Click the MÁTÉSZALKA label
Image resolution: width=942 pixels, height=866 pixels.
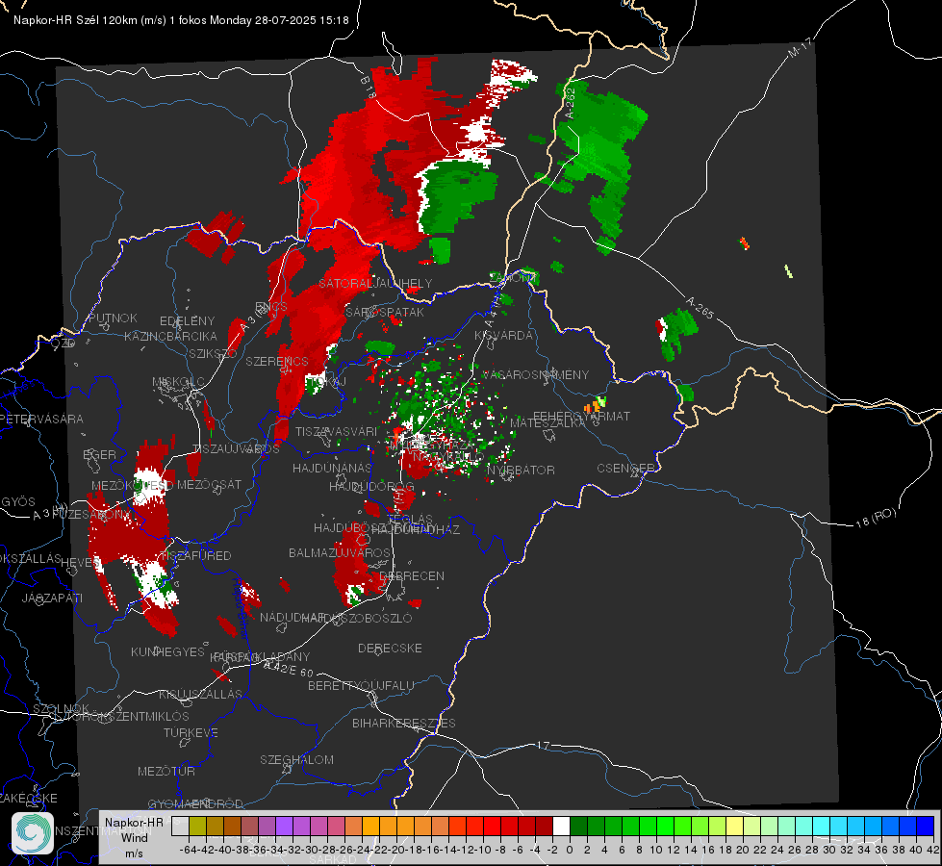pos(547,422)
